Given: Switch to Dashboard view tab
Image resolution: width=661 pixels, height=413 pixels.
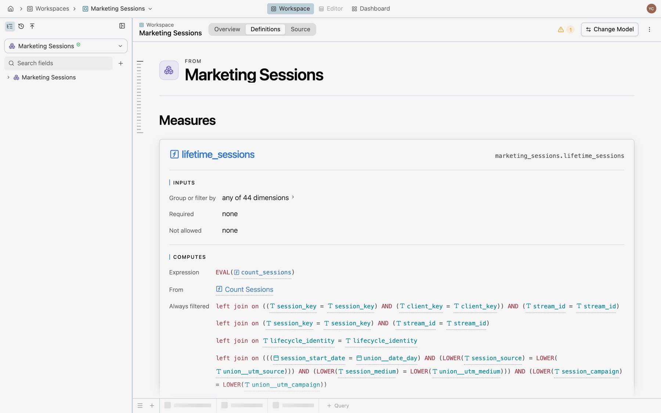Looking at the screenshot, I should point(371,8).
